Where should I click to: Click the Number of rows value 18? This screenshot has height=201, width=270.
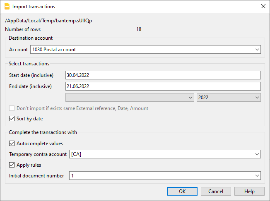coord(139,29)
